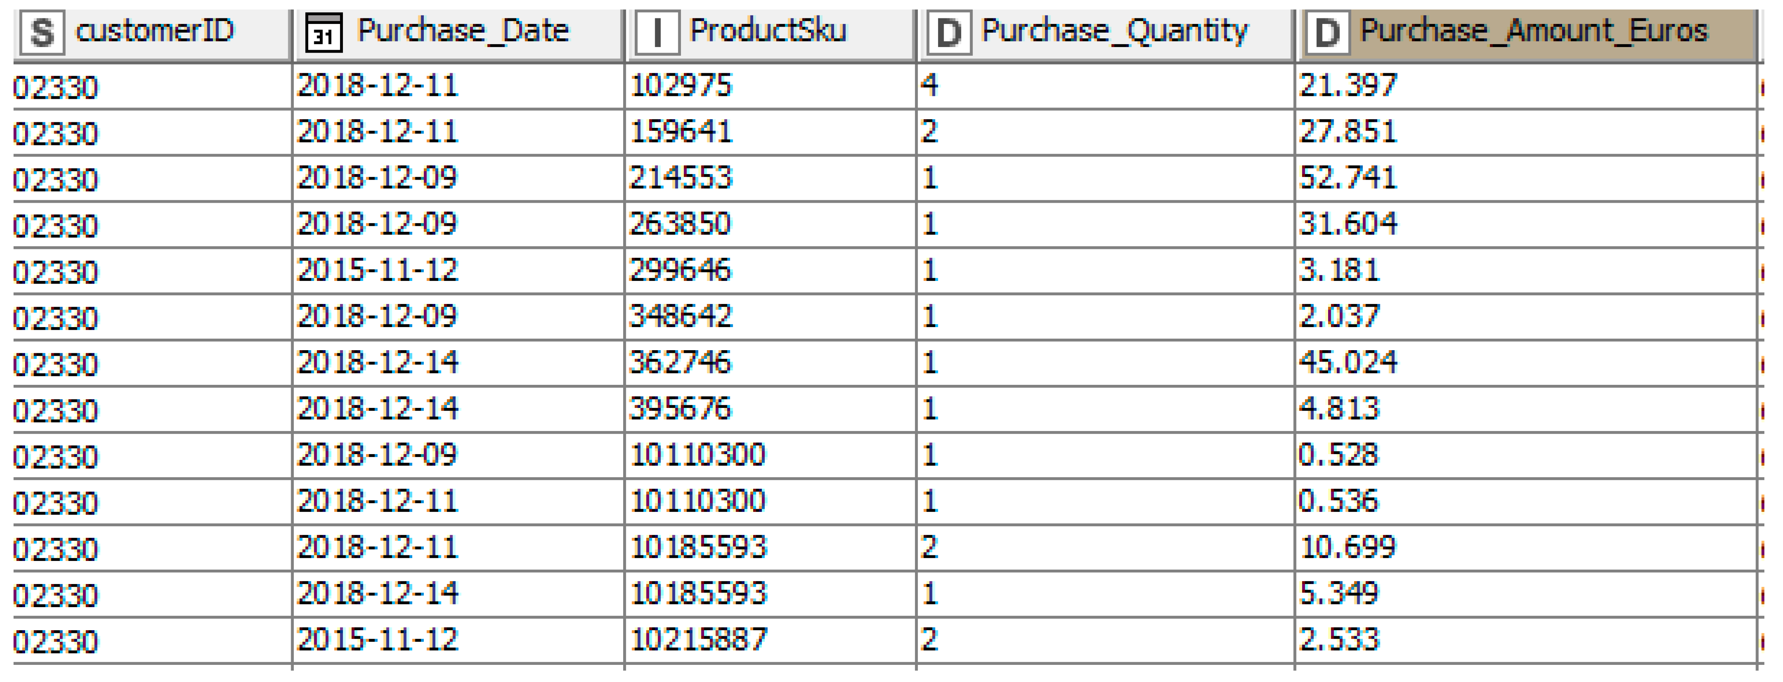Select the Purchase_Quantity column header
This screenshot has height=682, width=1783.
coord(1114,31)
